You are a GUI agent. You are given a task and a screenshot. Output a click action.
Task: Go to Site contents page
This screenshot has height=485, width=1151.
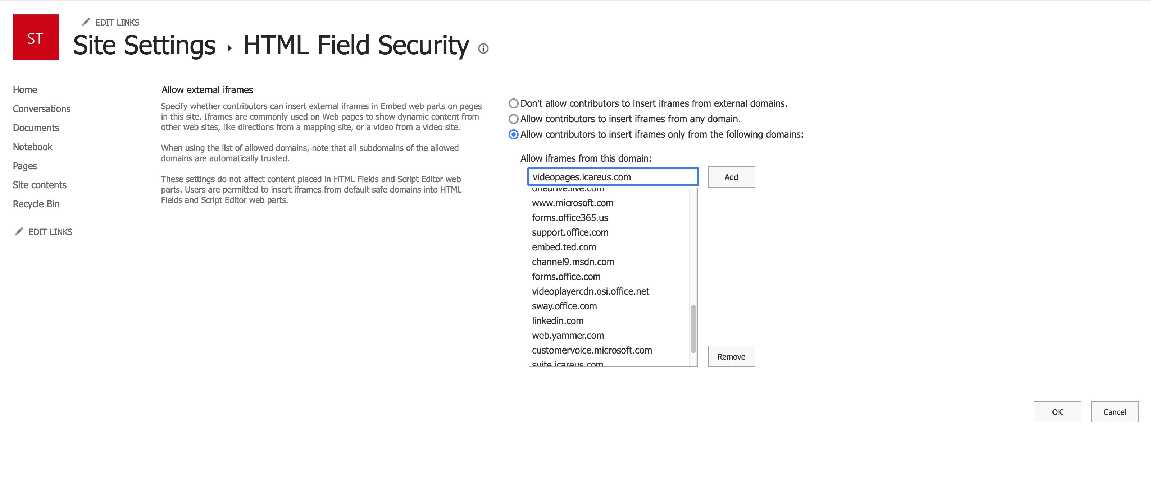(39, 185)
